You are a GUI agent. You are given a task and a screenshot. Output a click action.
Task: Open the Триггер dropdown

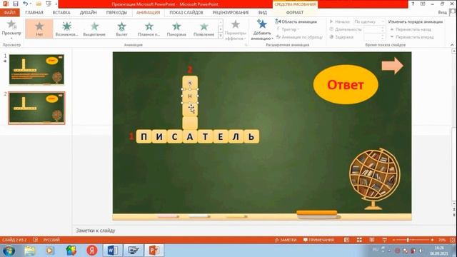click(x=288, y=29)
